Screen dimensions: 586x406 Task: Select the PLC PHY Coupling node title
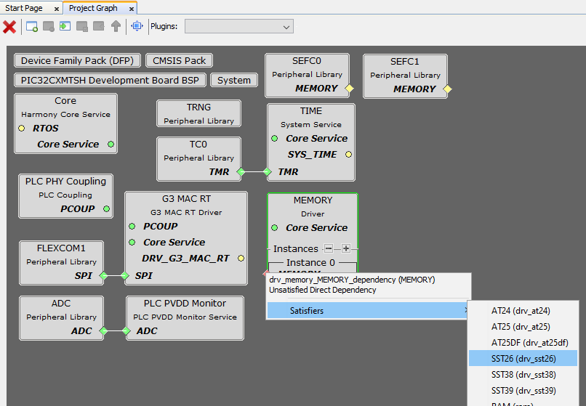tap(65, 181)
